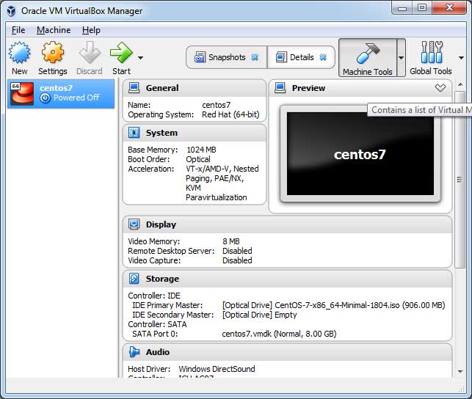472x399 pixels.
Task: Click the Preview section monitor icon
Action: click(280, 88)
